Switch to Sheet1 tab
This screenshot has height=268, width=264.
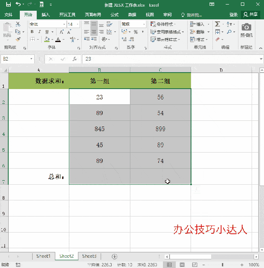tap(43, 256)
